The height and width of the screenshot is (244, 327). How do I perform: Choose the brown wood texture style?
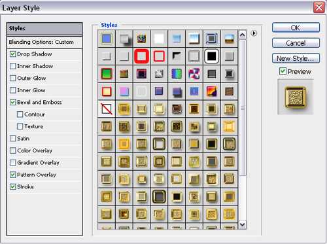coord(229,92)
